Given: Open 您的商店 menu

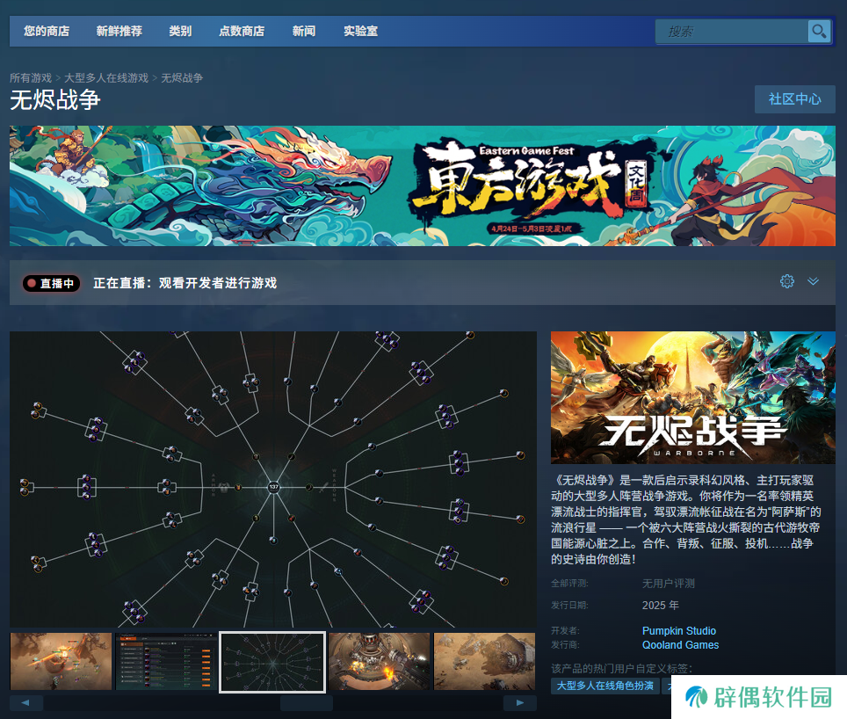Looking at the screenshot, I should point(47,31).
